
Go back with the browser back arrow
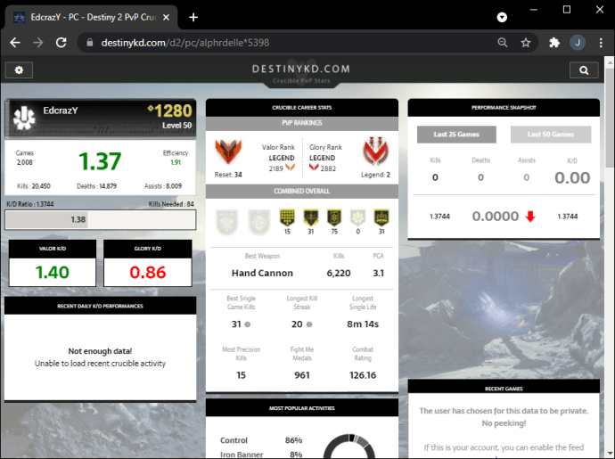tap(15, 43)
